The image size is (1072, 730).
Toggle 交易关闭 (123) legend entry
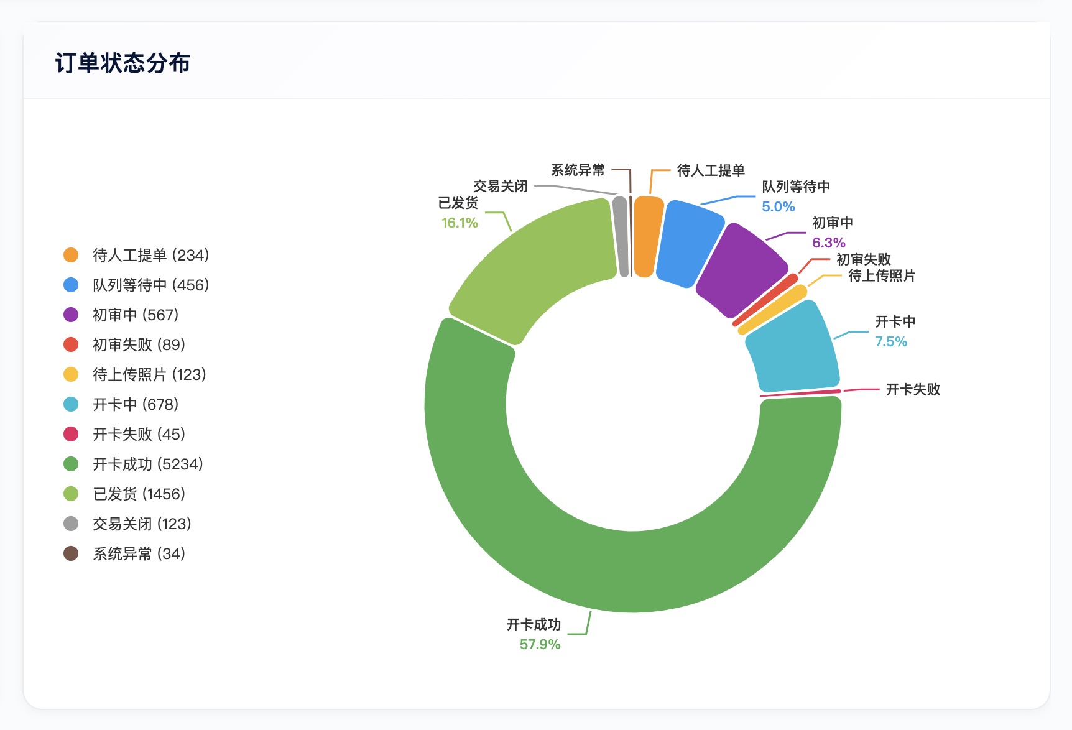coord(142,524)
